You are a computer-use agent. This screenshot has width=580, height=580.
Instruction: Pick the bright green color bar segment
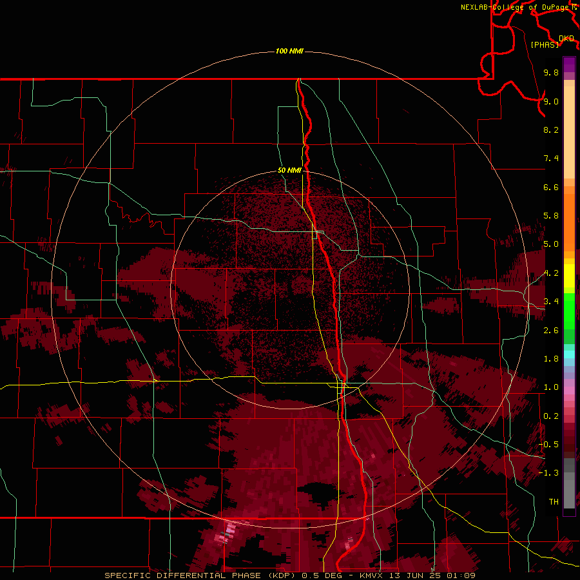[569, 311]
